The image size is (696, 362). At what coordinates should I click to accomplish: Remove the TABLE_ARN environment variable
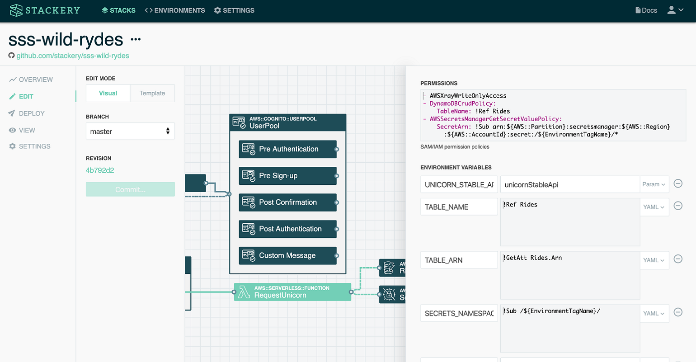tap(677, 259)
